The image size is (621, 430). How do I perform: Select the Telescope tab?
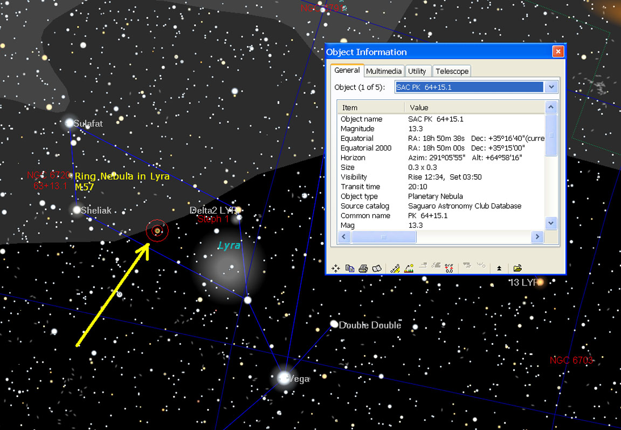(x=452, y=71)
